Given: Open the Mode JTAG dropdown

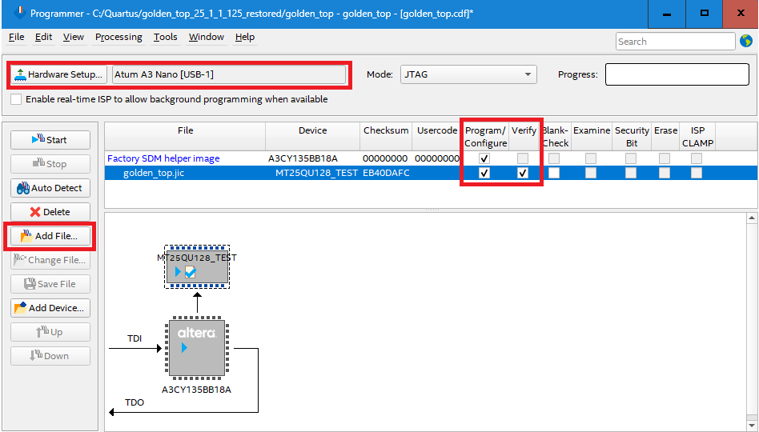Looking at the screenshot, I should tap(468, 74).
